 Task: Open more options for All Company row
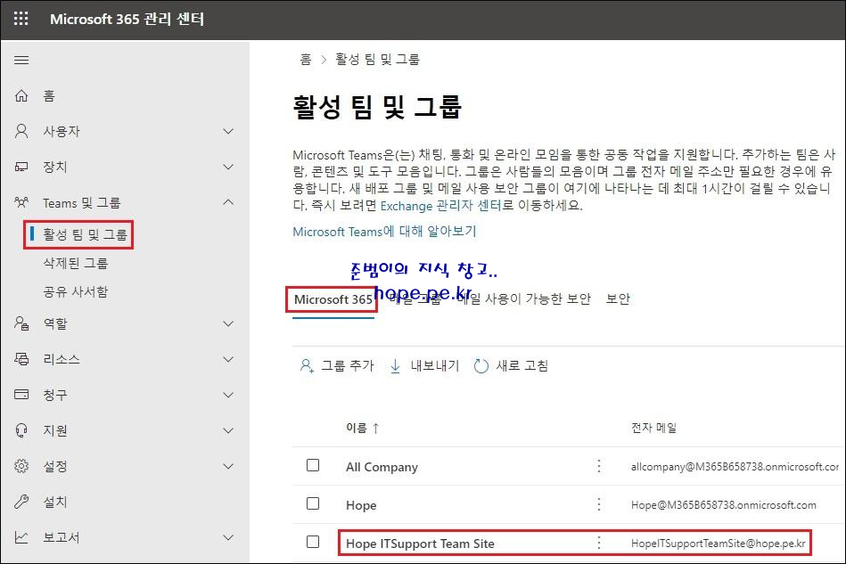tap(599, 466)
